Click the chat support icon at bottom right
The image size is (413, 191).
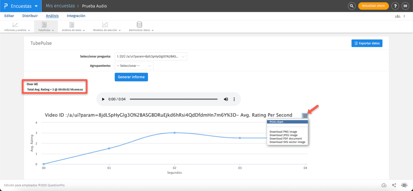coord(404,185)
